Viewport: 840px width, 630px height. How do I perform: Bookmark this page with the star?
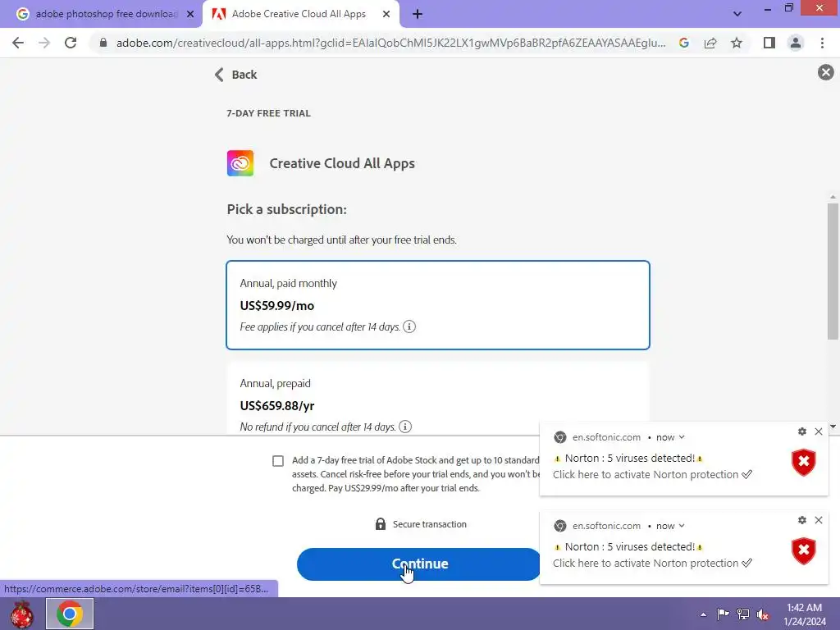[x=737, y=43]
